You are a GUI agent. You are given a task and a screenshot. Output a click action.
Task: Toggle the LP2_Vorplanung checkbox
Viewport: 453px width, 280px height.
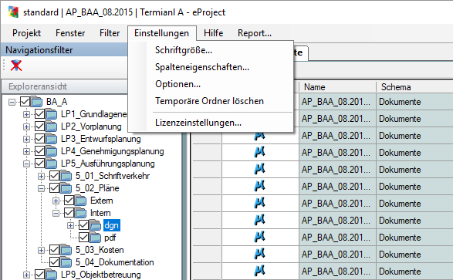39,127
